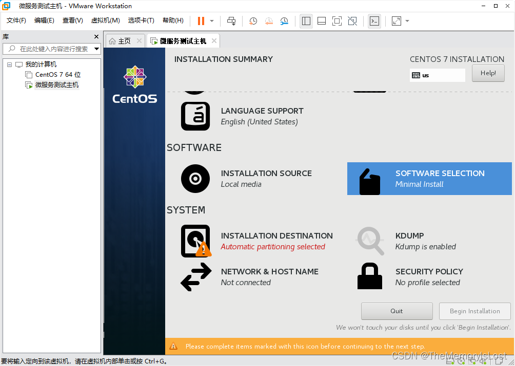Select 我的计算机 in the library tree

41,64
